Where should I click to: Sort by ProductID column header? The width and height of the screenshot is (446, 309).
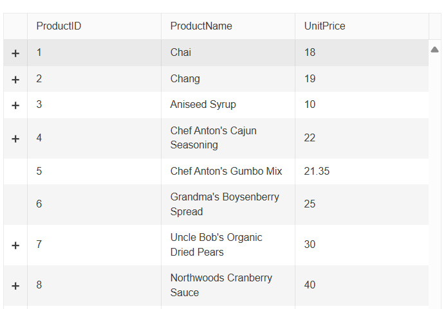click(59, 26)
